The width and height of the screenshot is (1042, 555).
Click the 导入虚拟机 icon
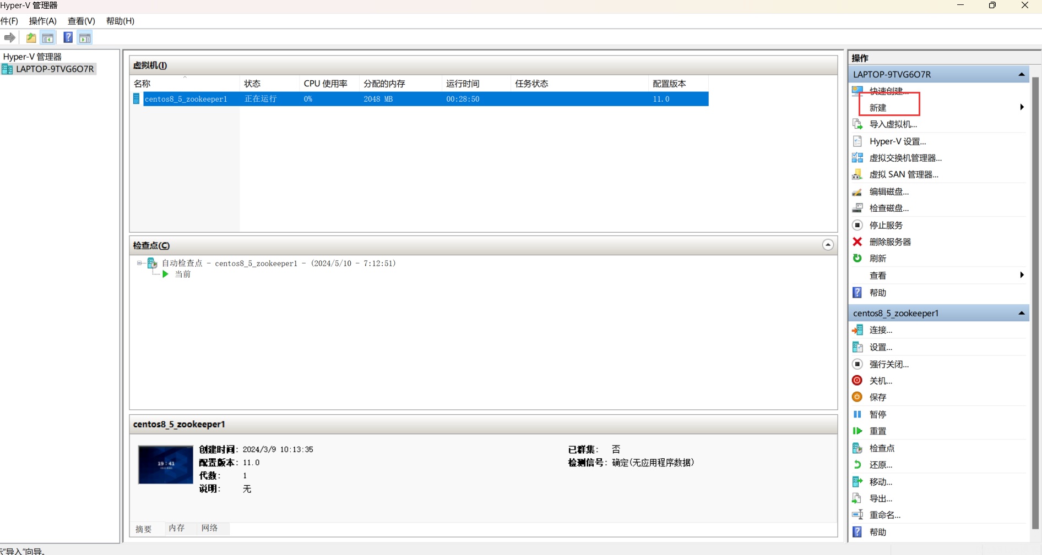(x=858, y=124)
